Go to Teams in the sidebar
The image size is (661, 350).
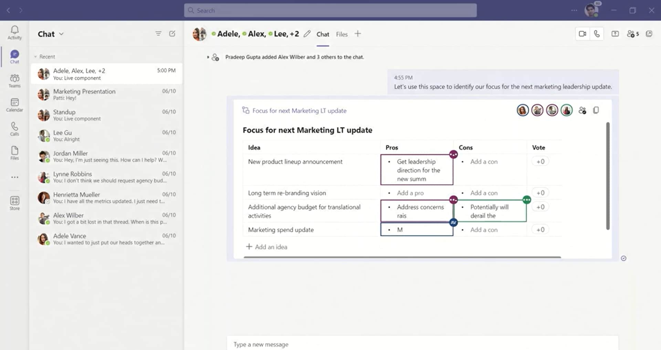tap(14, 81)
